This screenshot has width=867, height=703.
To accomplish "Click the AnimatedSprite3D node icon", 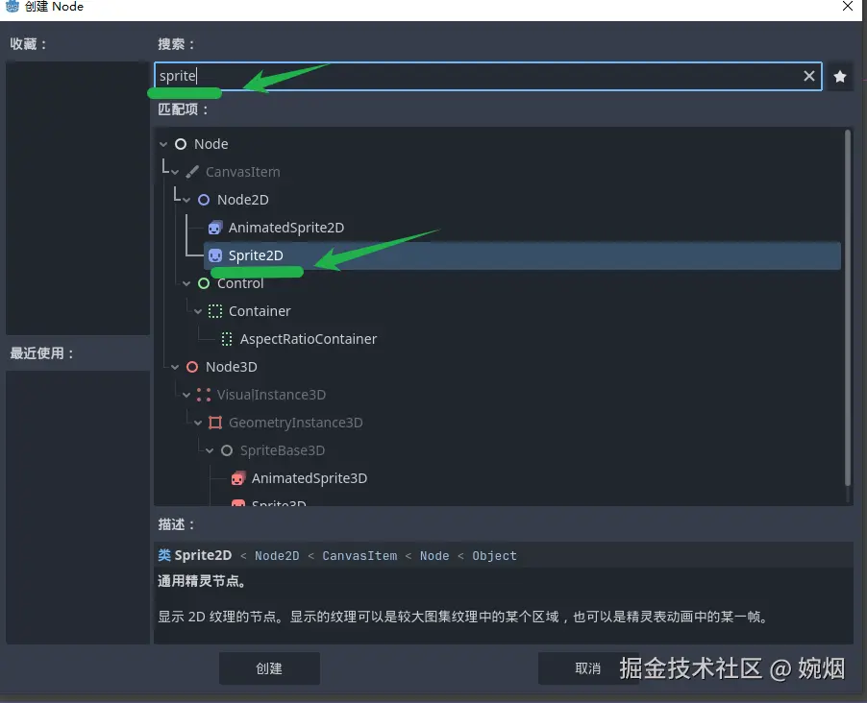I will click(x=237, y=478).
